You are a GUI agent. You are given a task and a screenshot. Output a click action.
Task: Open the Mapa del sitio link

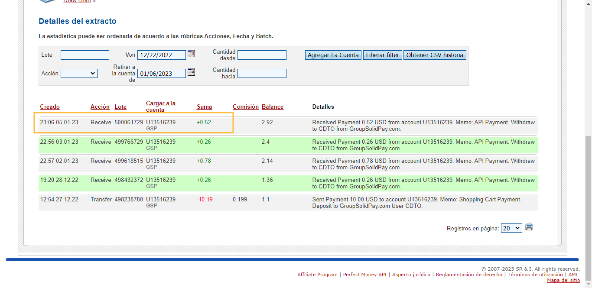coord(563,280)
